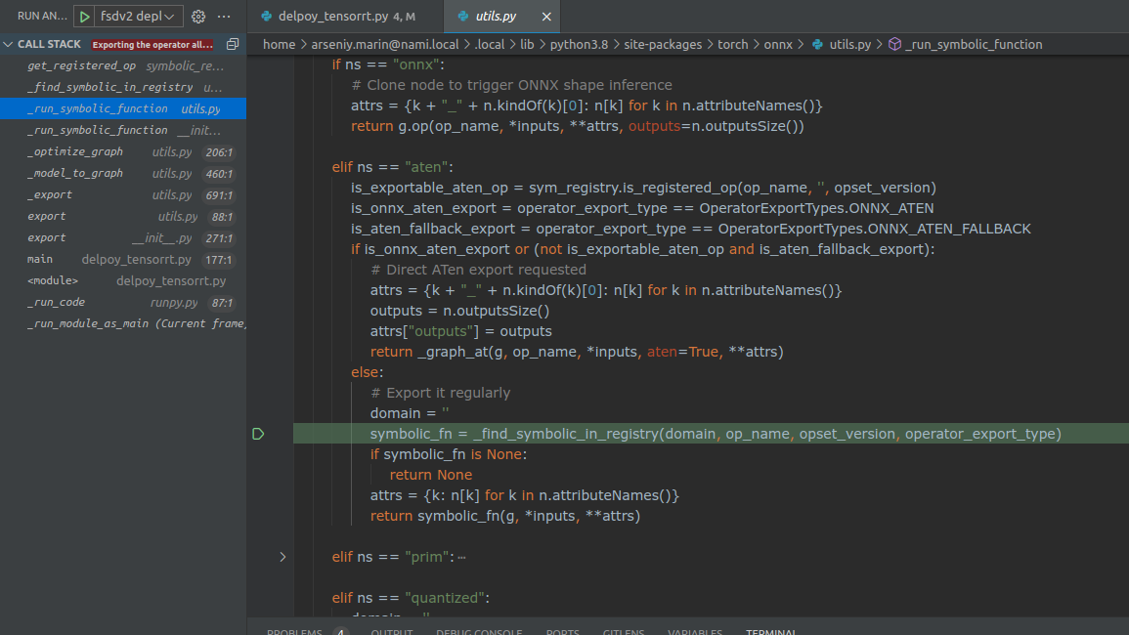
Task: Click the PROBLEMS count badge showing 4
Action: pyautogui.click(x=340, y=630)
